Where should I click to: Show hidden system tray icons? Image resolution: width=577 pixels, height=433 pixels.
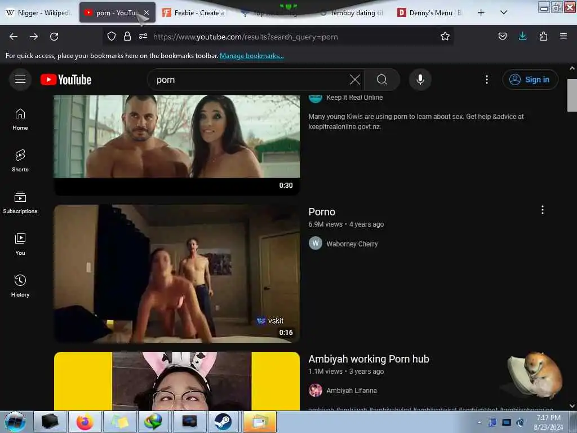(x=479, y=423)
